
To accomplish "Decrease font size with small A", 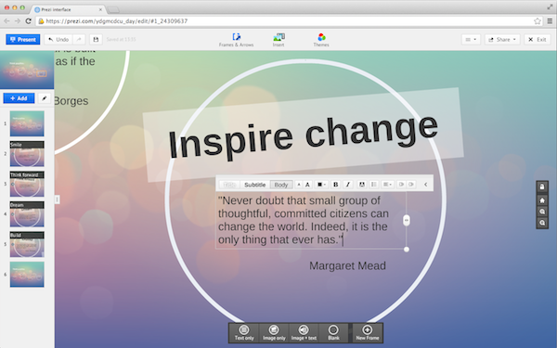I will point(299,185).
